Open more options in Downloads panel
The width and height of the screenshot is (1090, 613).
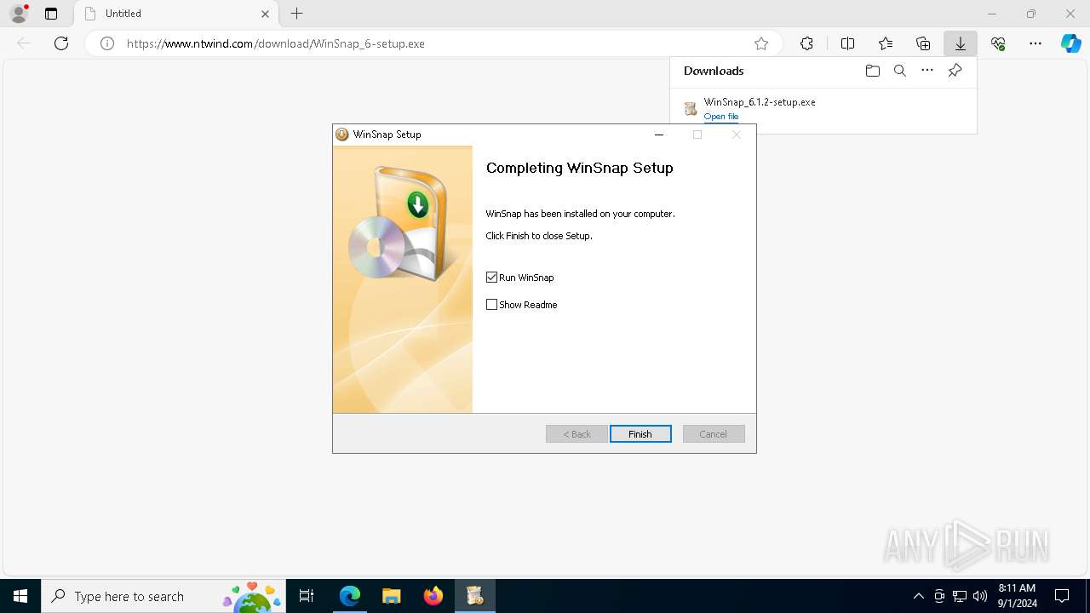[927, 71]
